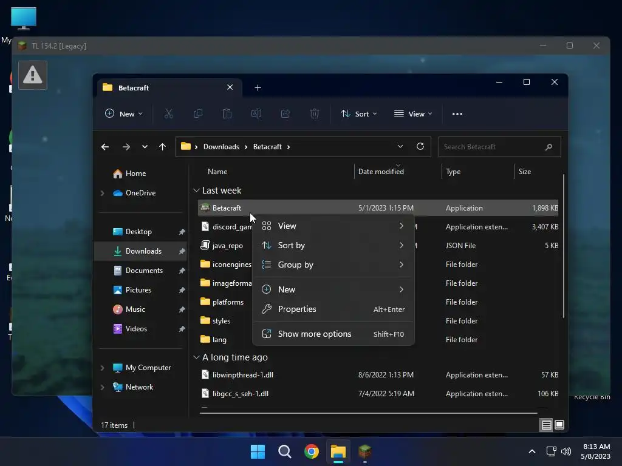The width and height of the screenshot is (622, 466).
Task: Click the Paste clipboard icon in the toolbar
Action: (227, 114)
